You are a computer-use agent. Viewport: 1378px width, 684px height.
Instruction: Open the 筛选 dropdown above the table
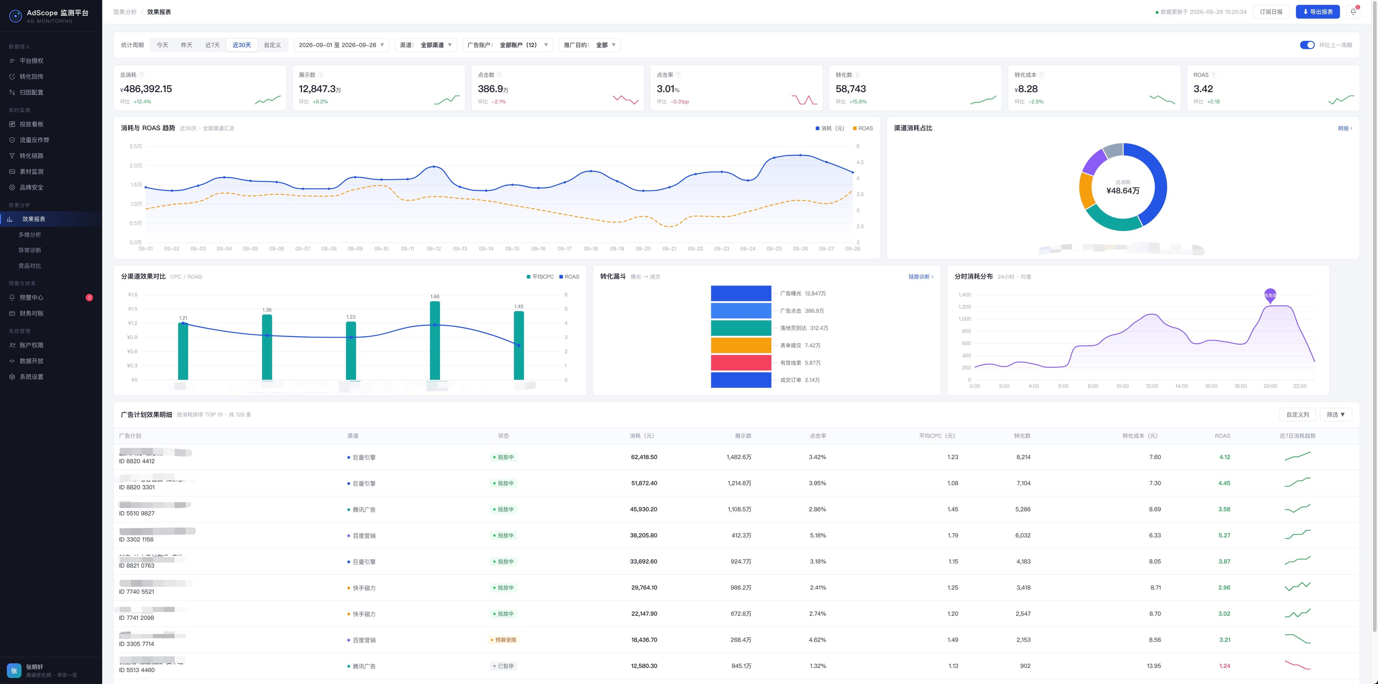click(x=1336, y=415)
